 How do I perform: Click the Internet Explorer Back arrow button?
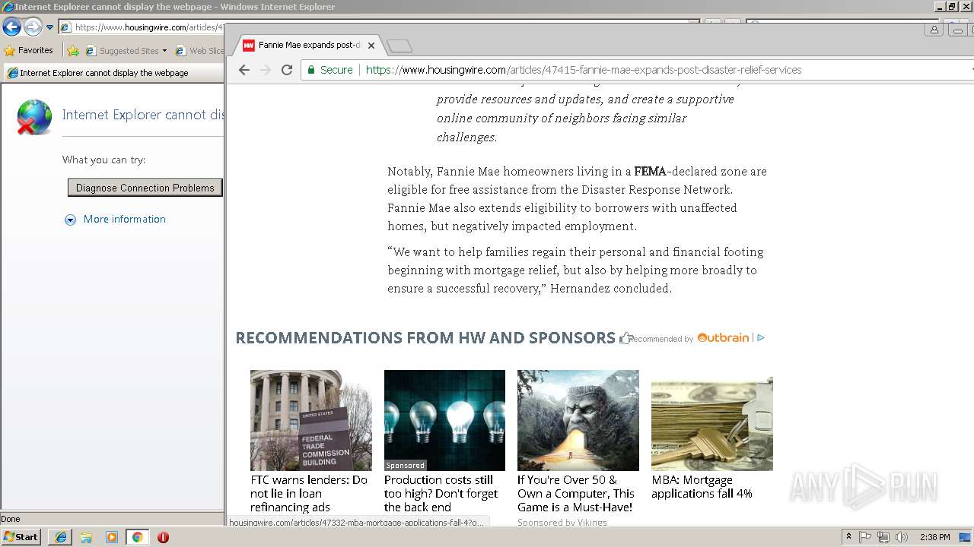[x=11, y=27]
